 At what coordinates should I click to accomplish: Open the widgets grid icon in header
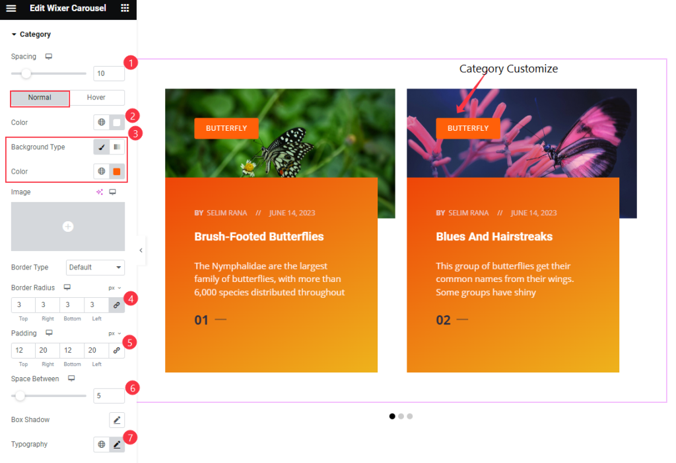click(x=125, y=8)
